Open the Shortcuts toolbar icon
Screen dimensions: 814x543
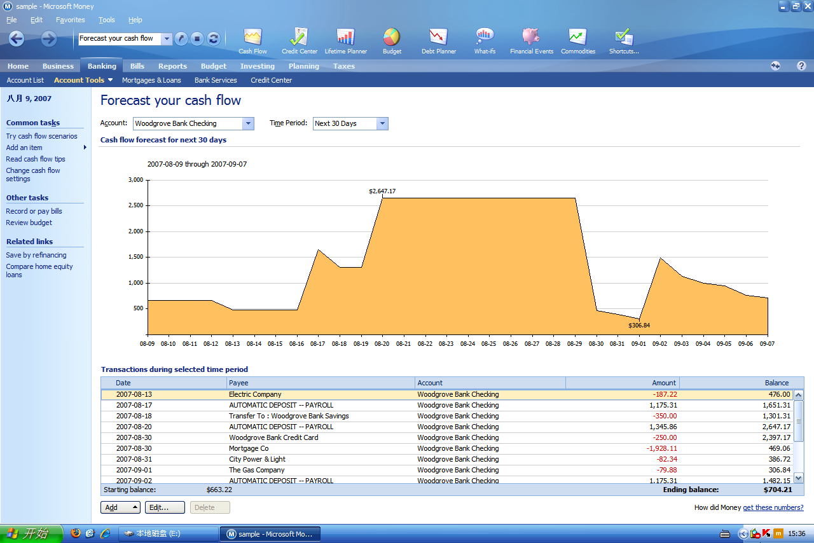click(x=622, y=39)
